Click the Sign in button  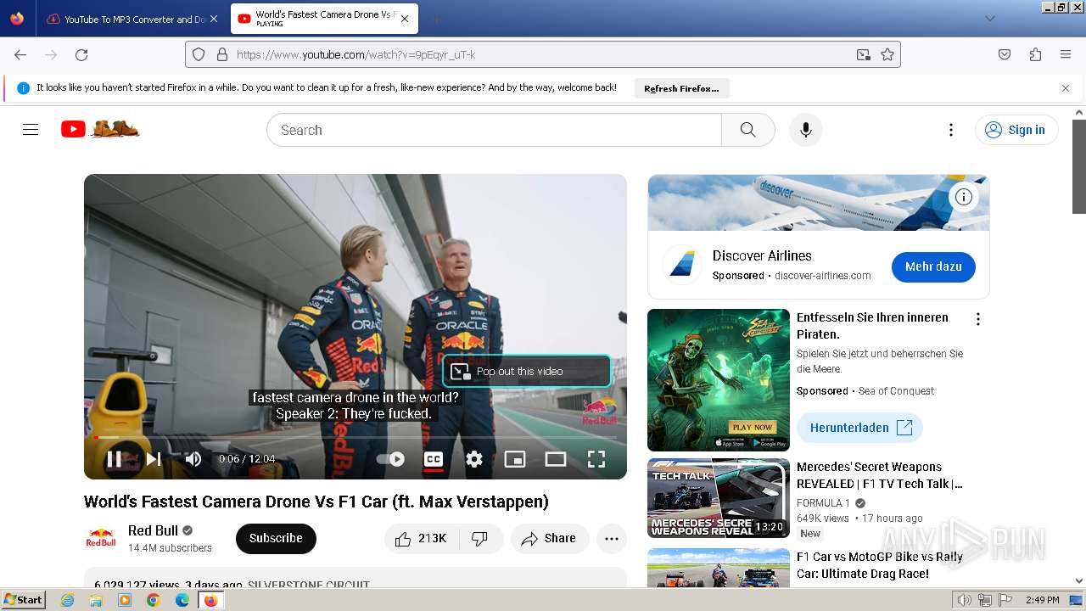click(x=1016, y=130)
